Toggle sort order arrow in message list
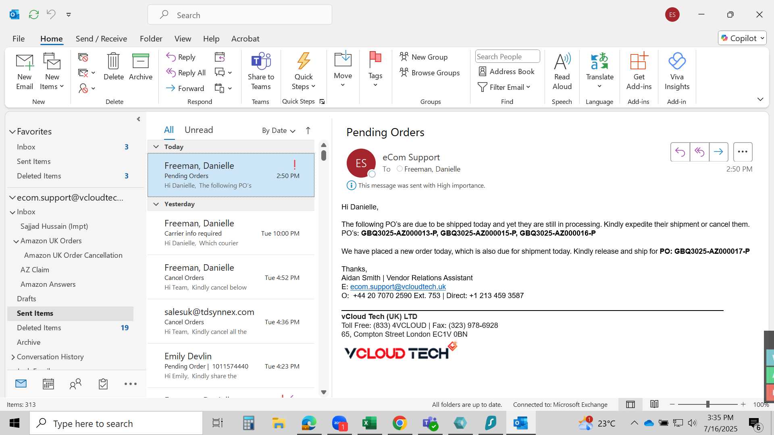 click(x=308, y=130)
